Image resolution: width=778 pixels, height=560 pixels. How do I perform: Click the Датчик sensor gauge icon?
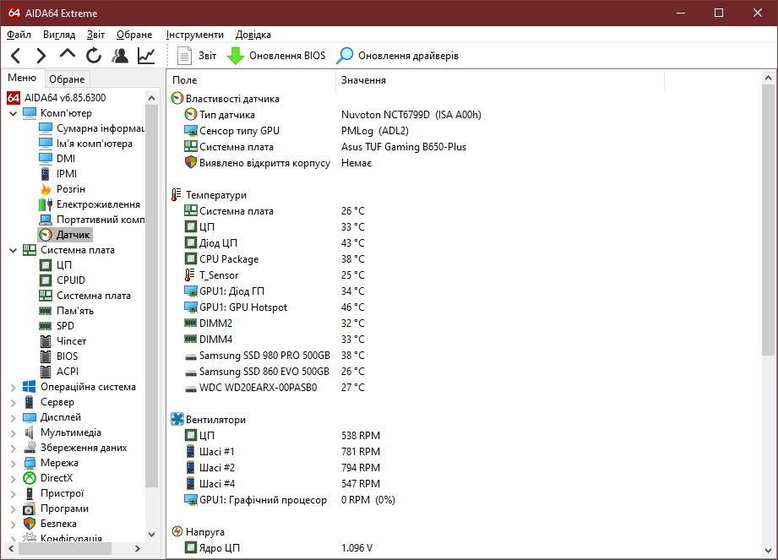46,235
